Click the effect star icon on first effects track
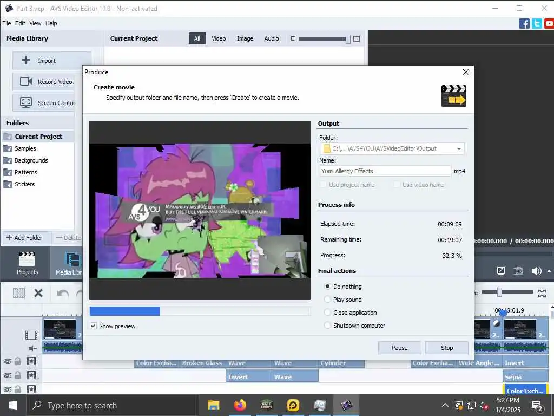This screenshot has width=554, height=416. click(x=31, y=361)
